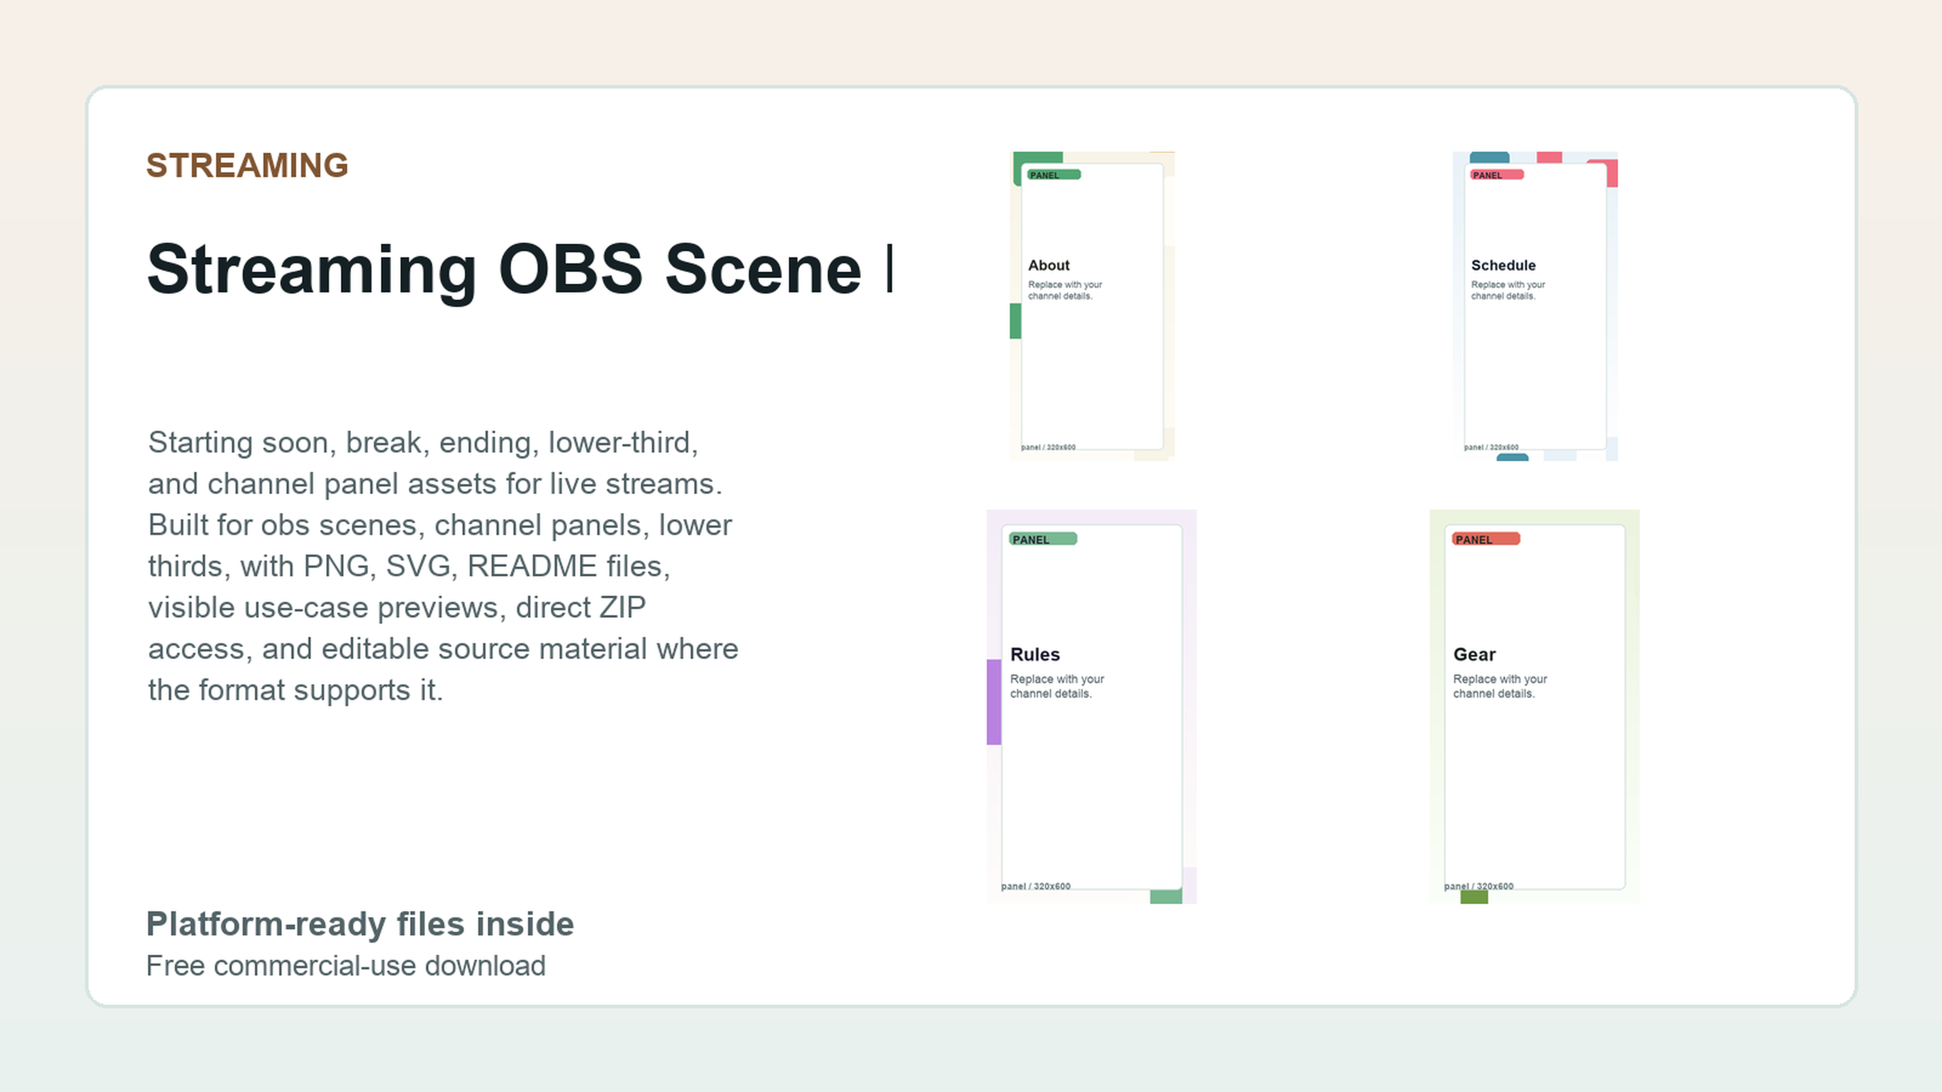Click the green PANEL badge on About
This screenshot has height=1092, width=1942.
(x=1054, y=175)
